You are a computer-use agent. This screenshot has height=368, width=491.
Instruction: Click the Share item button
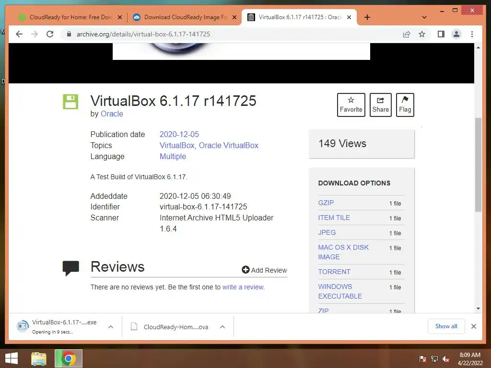pyautogui.click(x=380, y=105)
